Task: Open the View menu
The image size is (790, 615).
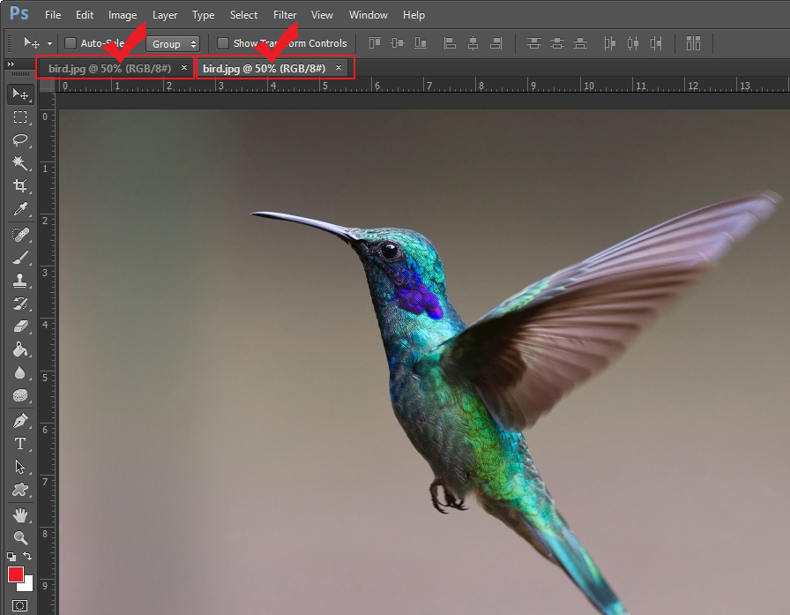Action: (x=322, y=15)
